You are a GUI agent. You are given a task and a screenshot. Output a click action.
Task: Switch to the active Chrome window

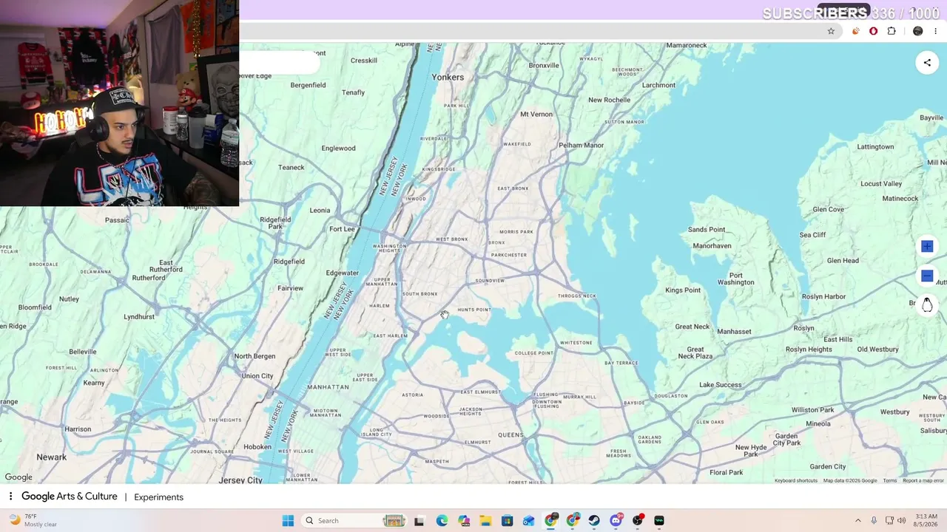tap(550, 521)
